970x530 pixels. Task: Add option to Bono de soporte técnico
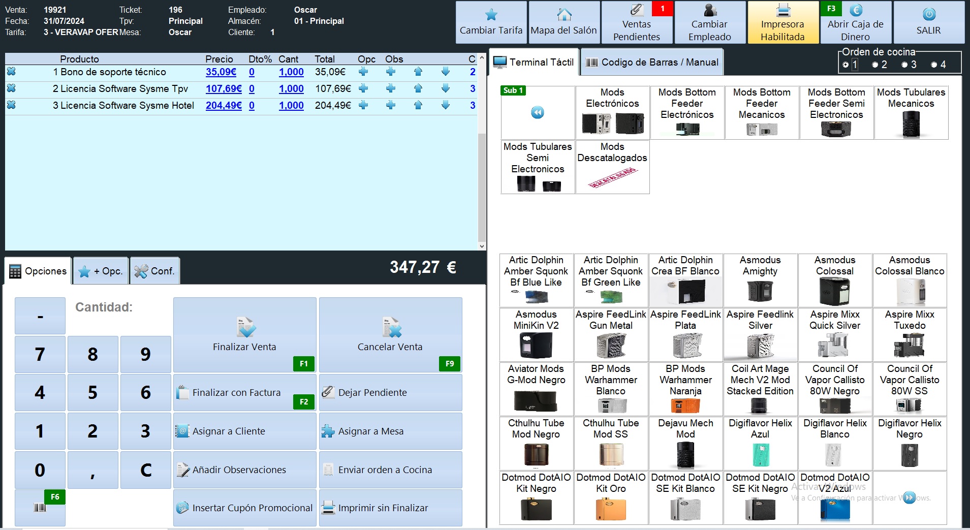pyautogui.click(x=363, y=72)
